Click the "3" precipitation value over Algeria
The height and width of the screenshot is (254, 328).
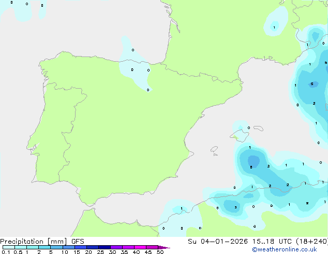tap(235, 207)
